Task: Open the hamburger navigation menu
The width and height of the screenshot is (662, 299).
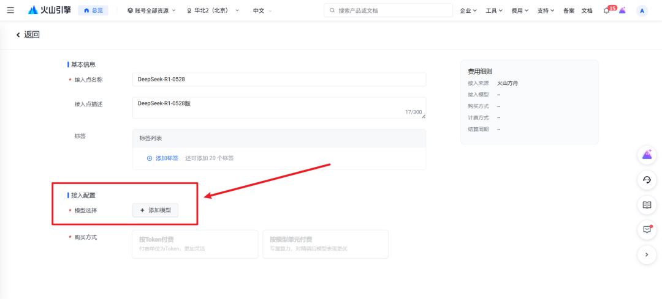Action: (10, 10)
